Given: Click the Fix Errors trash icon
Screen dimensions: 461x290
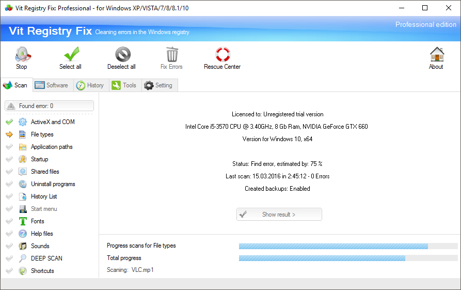Looking at the screenshot, I should coord(172,54).
